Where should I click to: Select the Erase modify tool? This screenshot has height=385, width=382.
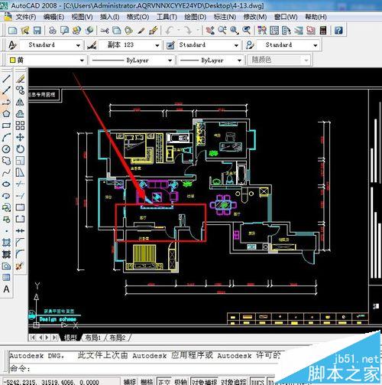pyautogui.click(x=20, y=79)
